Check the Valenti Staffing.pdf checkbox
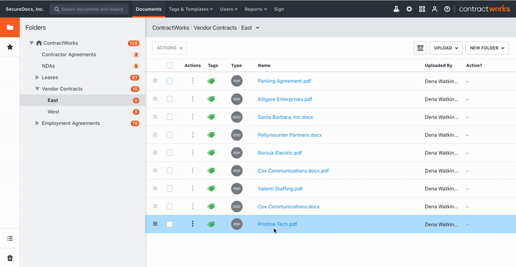The width and height of the screenshot is (516, 267). click(170, 188)
